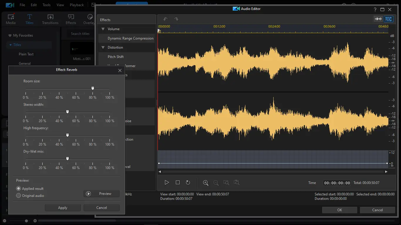Viewport: 401px width, 225px height.
Task: Switch to the waveform view icon
Action: (x=378, y=19)
